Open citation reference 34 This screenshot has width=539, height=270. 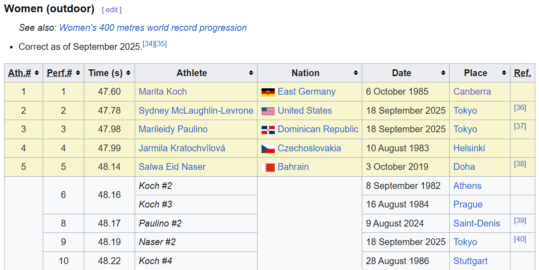[148, 44]
